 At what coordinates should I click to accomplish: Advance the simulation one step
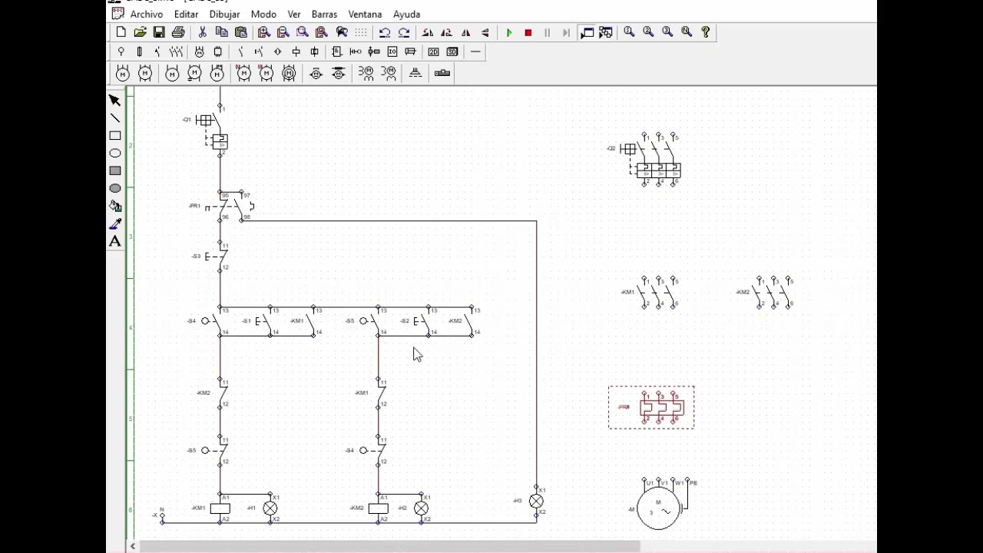tap(566, 32)
